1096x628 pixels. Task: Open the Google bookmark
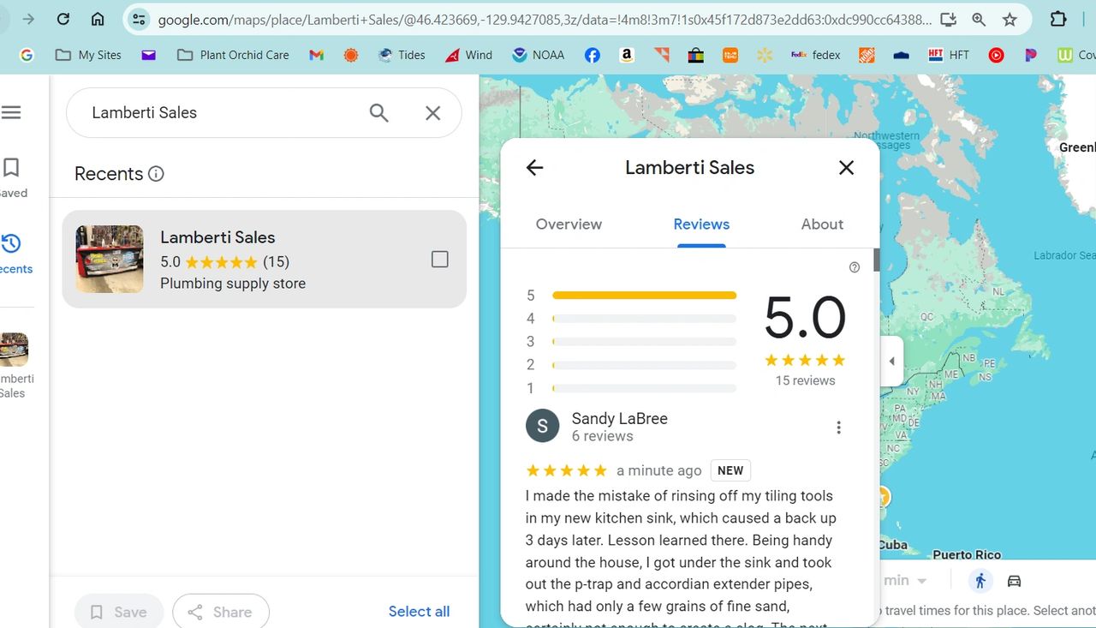point(27,55)
